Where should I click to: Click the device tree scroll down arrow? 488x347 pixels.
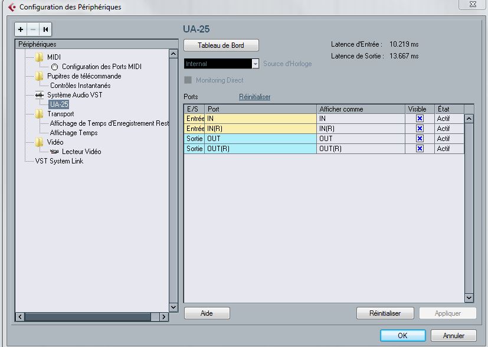tap(173, 307)
